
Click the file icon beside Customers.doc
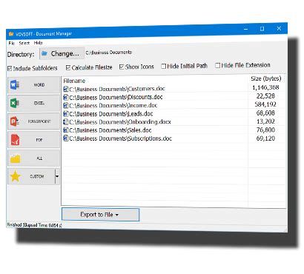[x=66, y=89]
